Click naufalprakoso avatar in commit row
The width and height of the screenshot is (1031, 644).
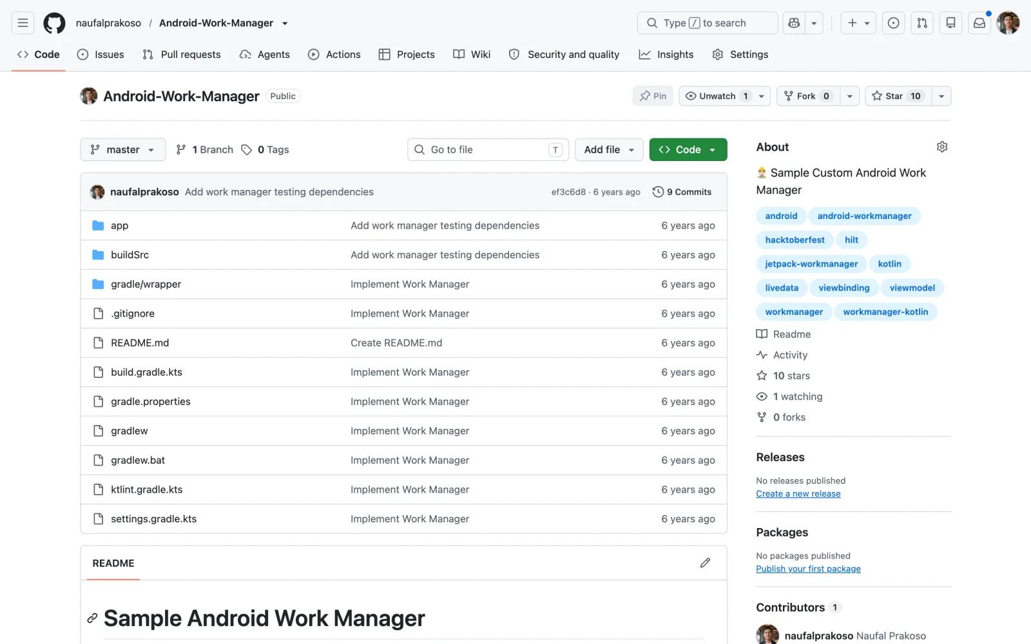click(97, 192)
